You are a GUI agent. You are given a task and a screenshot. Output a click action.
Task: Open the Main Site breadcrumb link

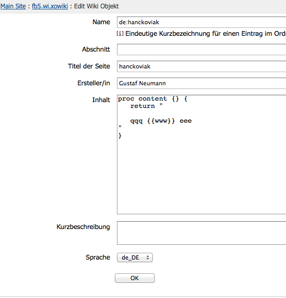(13, 6)
